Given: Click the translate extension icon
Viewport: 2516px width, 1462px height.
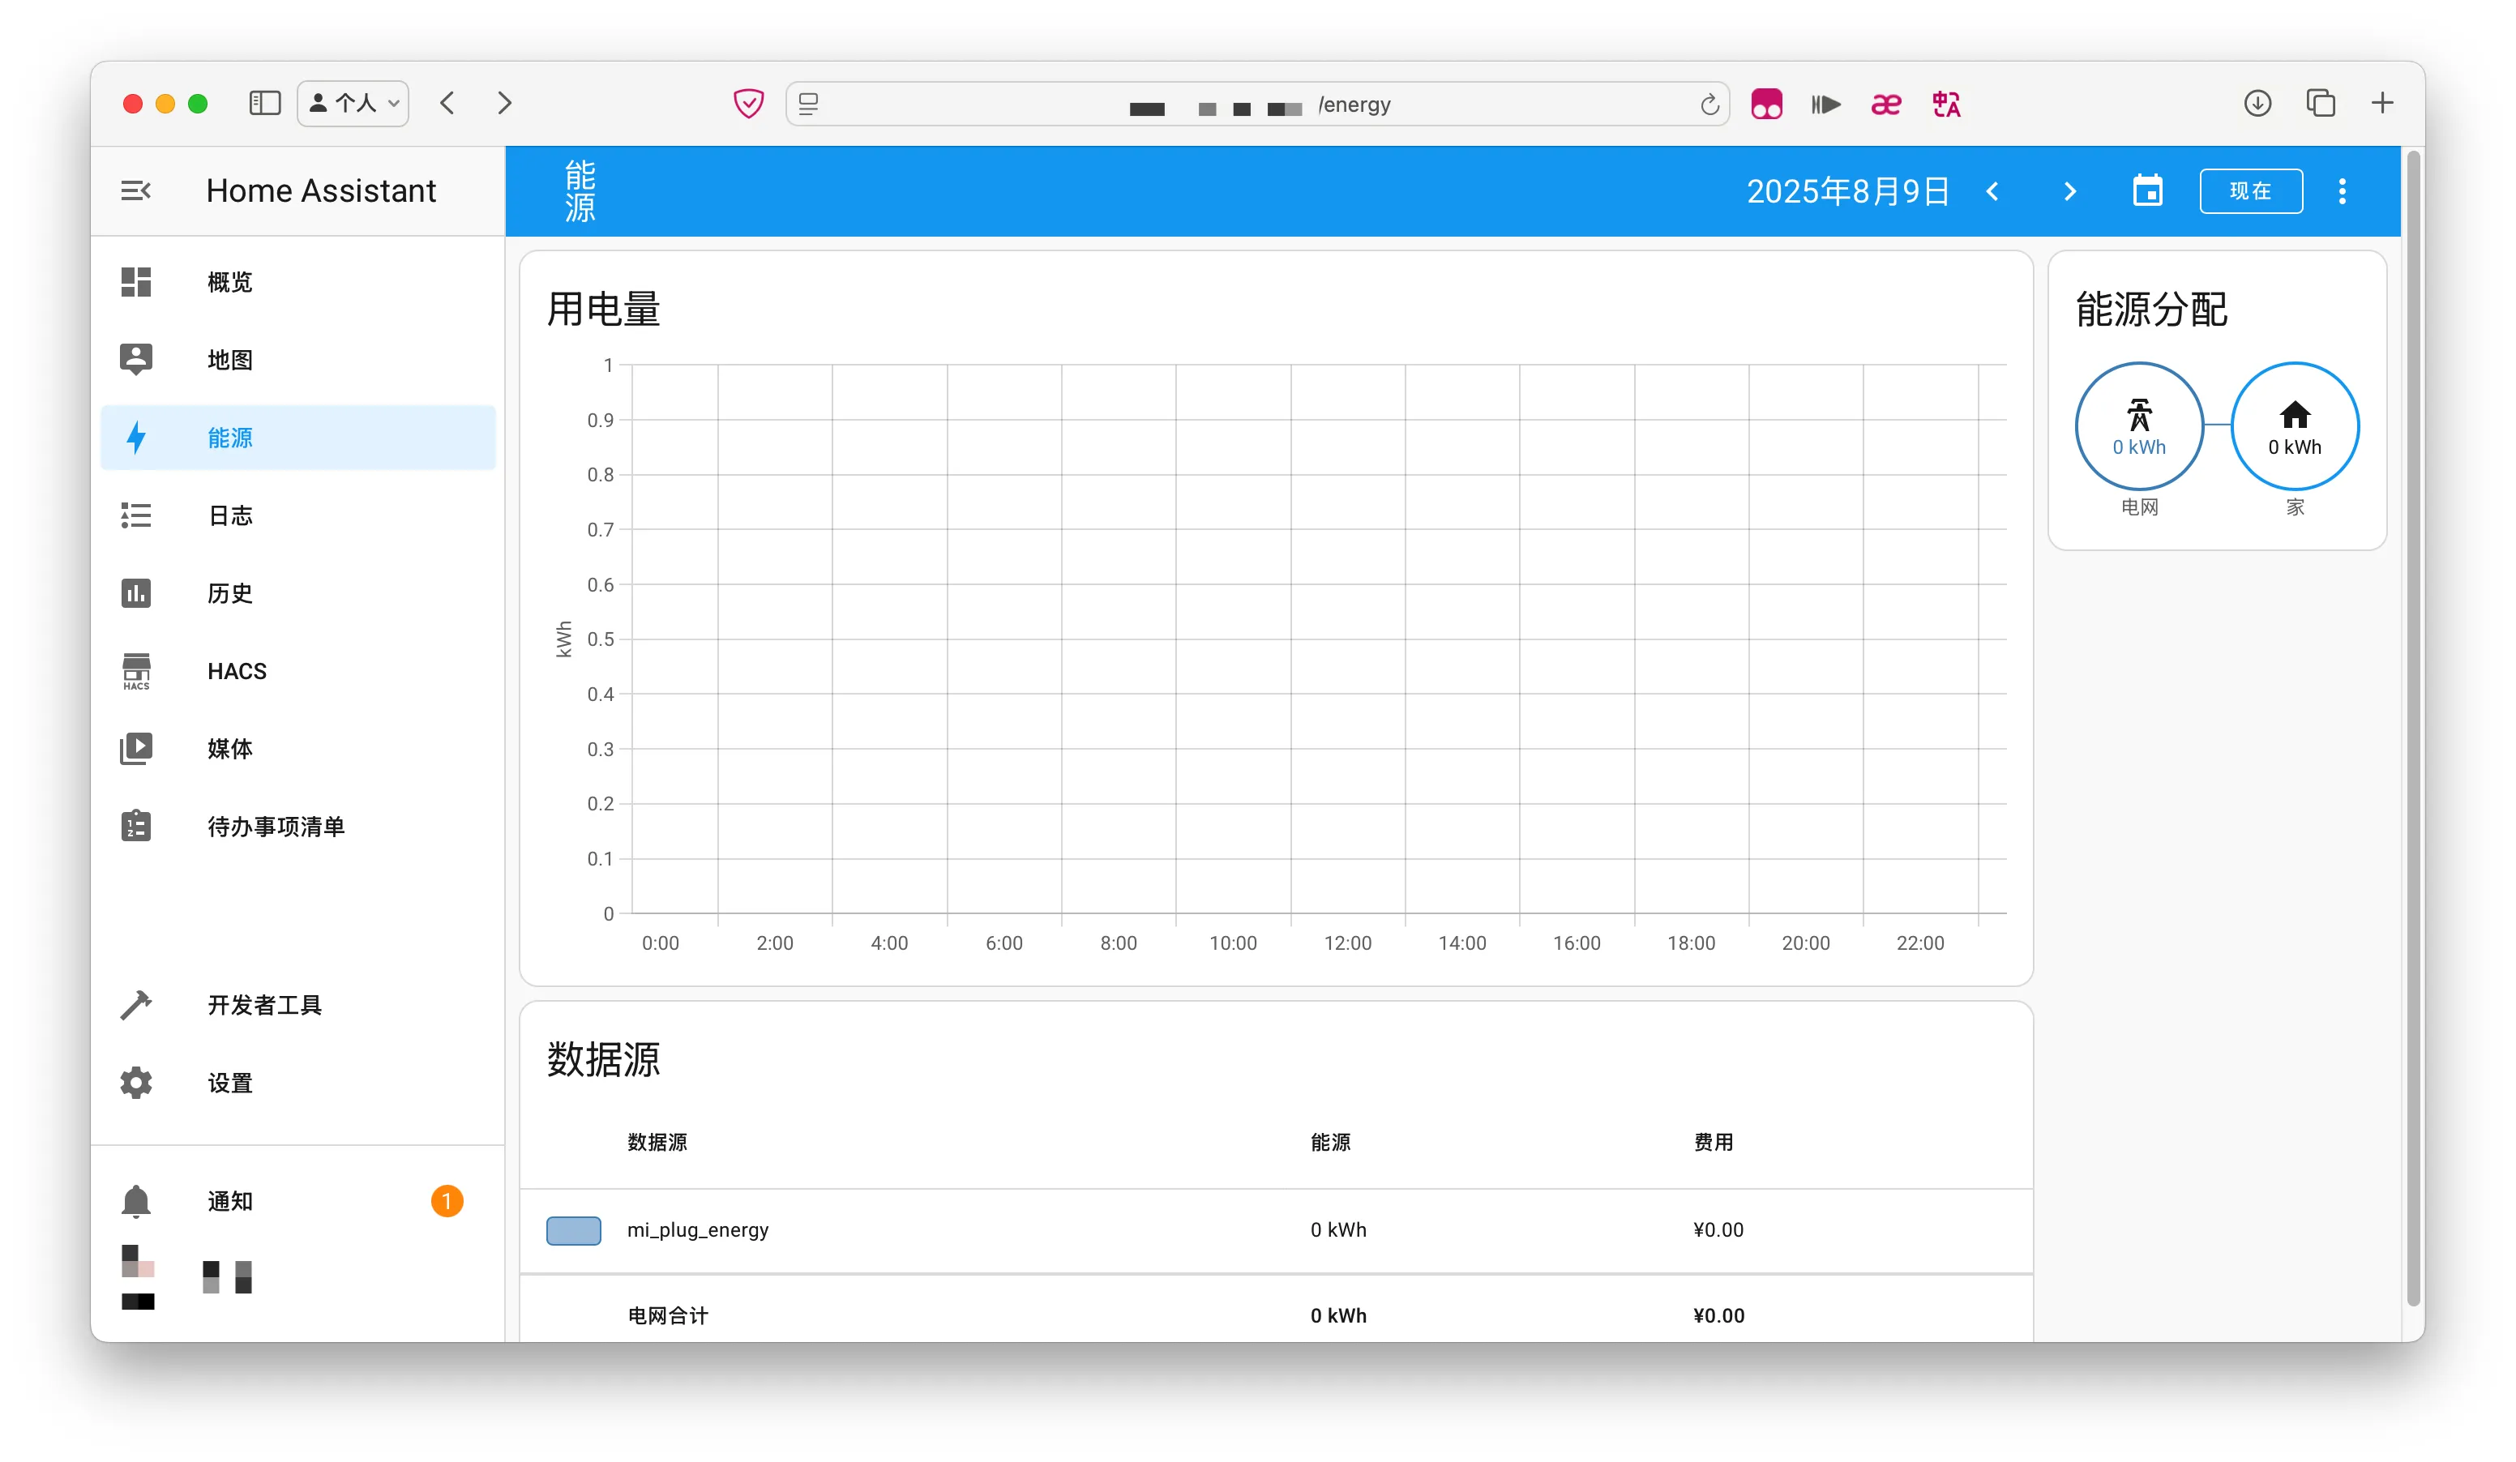Looking at the screenshot, I should [1946, 104].
